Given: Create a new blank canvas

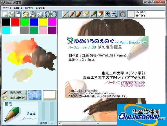Looking at the screenshot, I should click(5, 14).
